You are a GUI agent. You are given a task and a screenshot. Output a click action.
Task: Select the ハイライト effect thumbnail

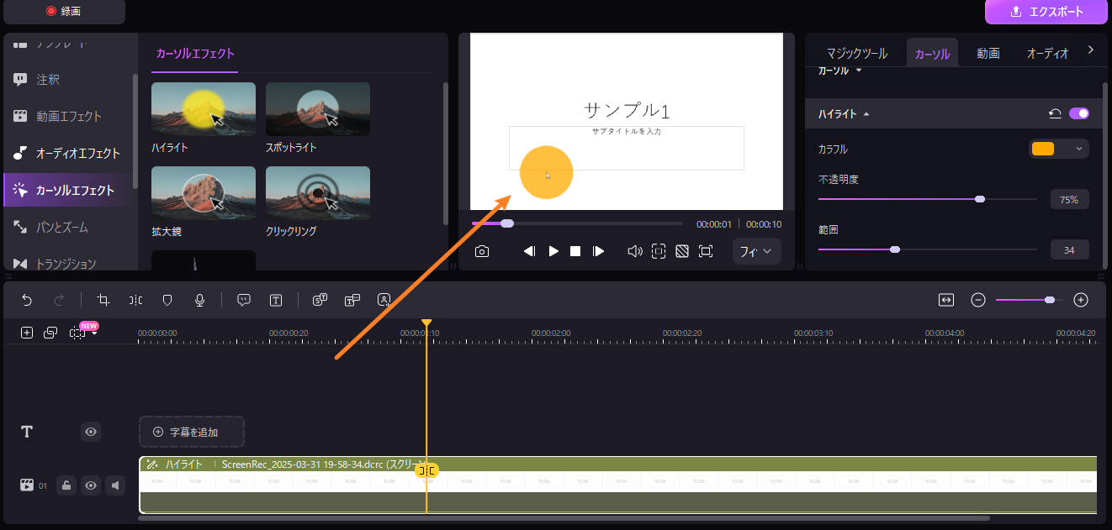[204, 109]
